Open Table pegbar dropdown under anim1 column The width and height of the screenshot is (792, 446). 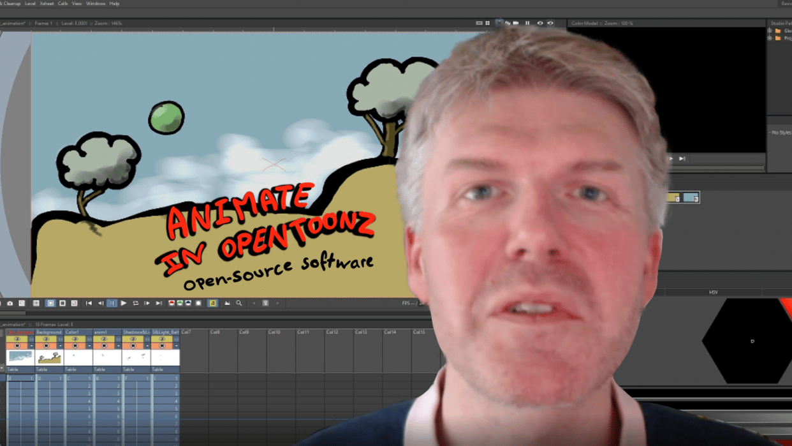point(107,369)
